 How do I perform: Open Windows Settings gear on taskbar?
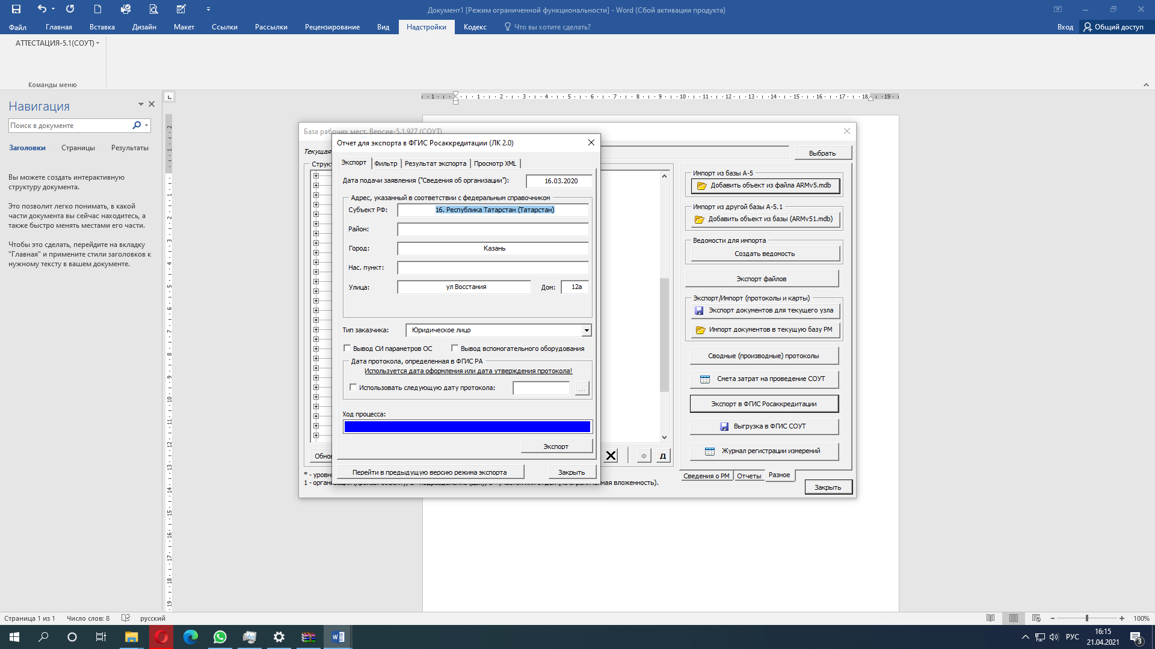pos(279,637)
